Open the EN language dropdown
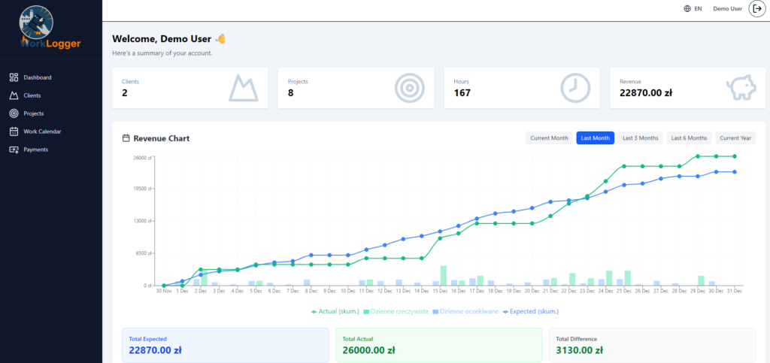Screen dimensions: 770x363 tap(698, 9)
